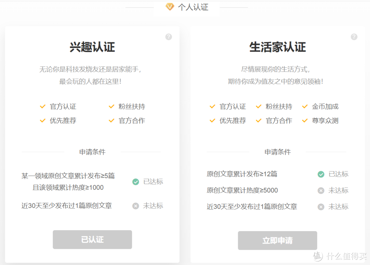Click 且该领域累计热度≥1000 text

point(68,187)
